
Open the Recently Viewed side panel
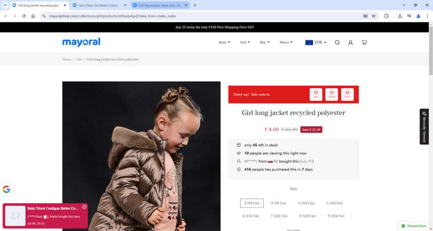pyautogui.click(x=424, y=127)
